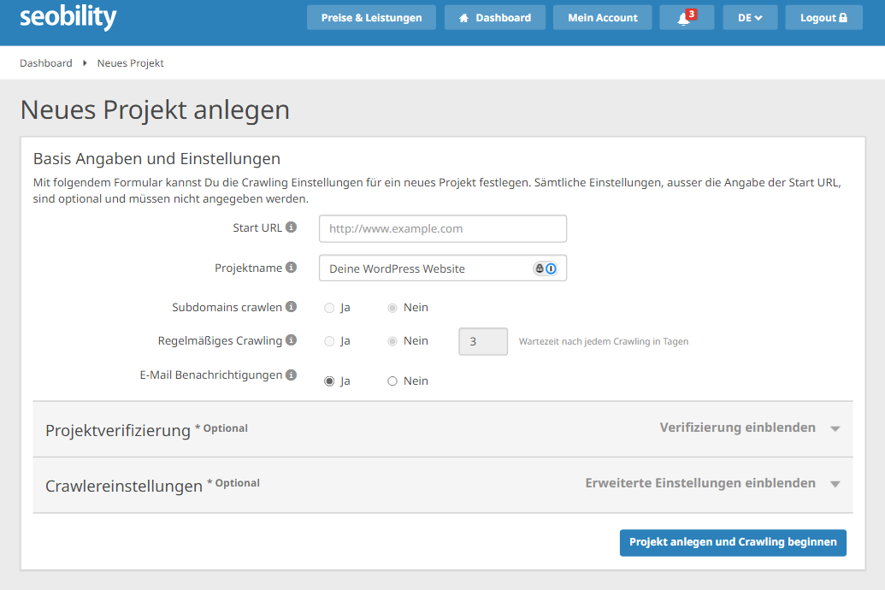Click the seobility logo
The width and height of the screenshot is (885, 590).
[x=68, y=17]
